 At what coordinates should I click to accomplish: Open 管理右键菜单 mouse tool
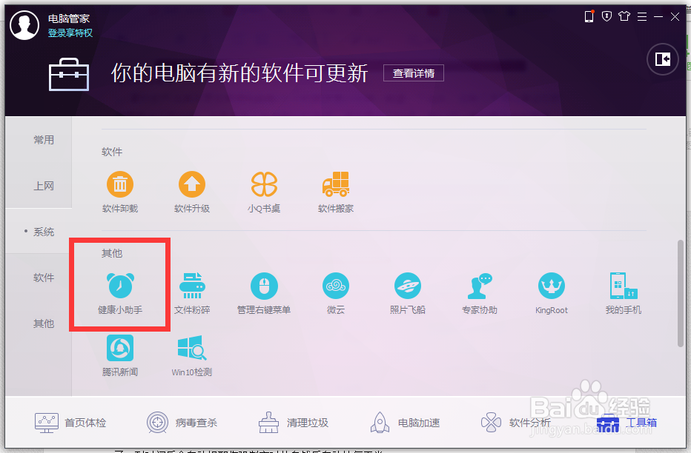tap(264, 293)
